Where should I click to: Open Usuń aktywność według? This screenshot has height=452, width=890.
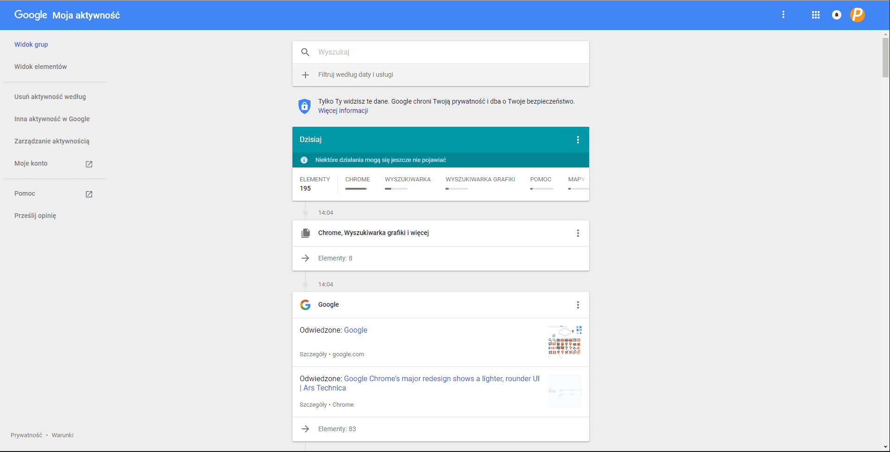[x=50, y=97]
